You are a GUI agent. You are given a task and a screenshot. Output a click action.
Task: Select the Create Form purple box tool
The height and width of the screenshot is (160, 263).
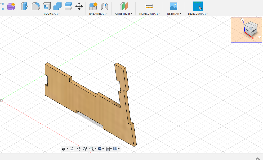click(x=11, y=6)
